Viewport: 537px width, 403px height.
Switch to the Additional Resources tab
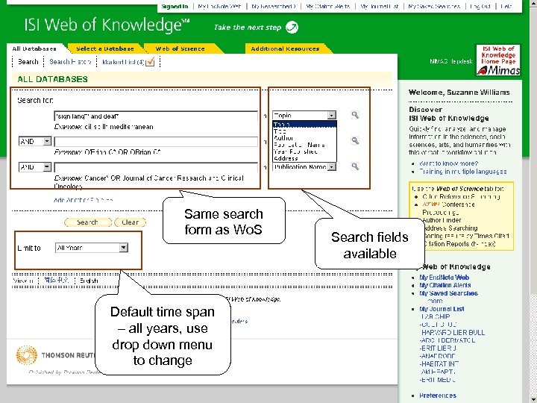tap(285, 49)
